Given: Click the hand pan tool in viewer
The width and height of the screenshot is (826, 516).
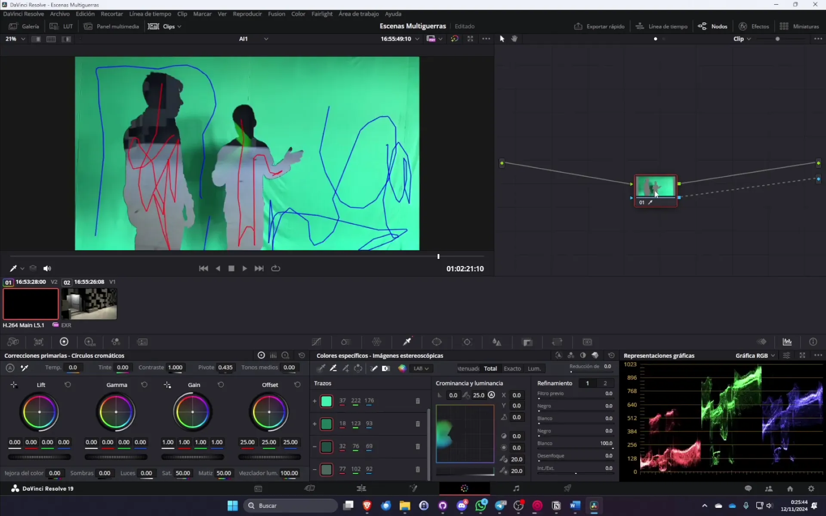Looking at the screenshot, I should tap(514, 39).
